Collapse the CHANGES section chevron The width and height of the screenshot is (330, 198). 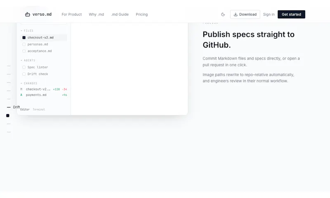tap(21, 83)
